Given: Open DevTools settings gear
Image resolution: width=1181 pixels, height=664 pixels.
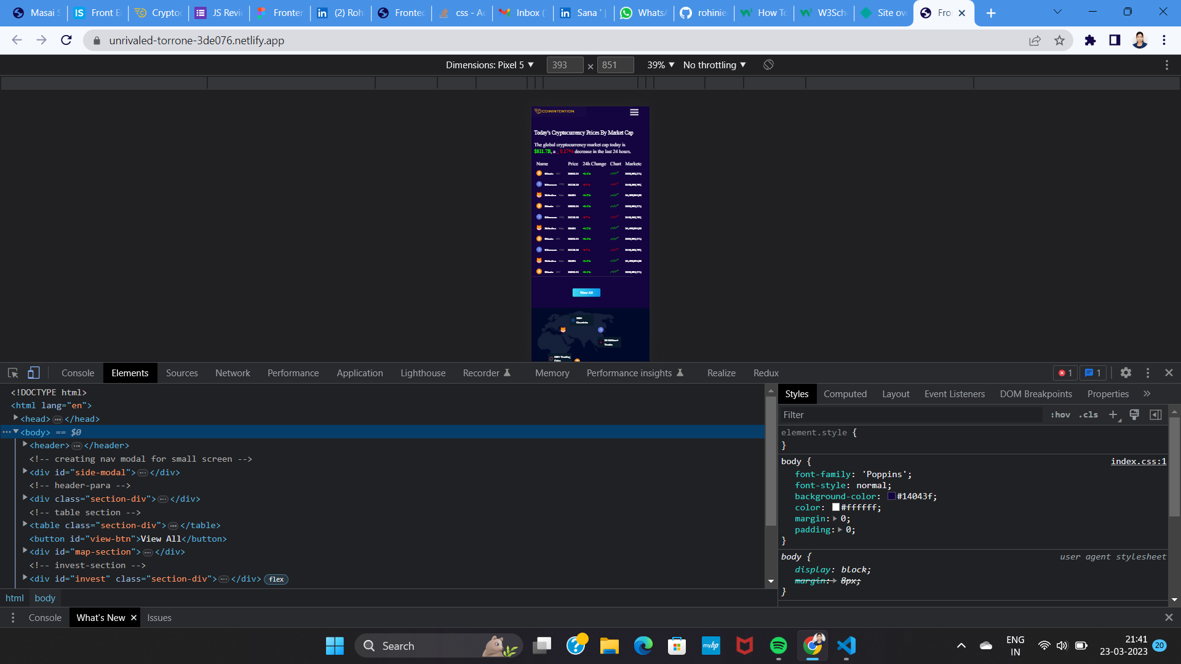Looking at the screenshot, I should pos(1126,373).
